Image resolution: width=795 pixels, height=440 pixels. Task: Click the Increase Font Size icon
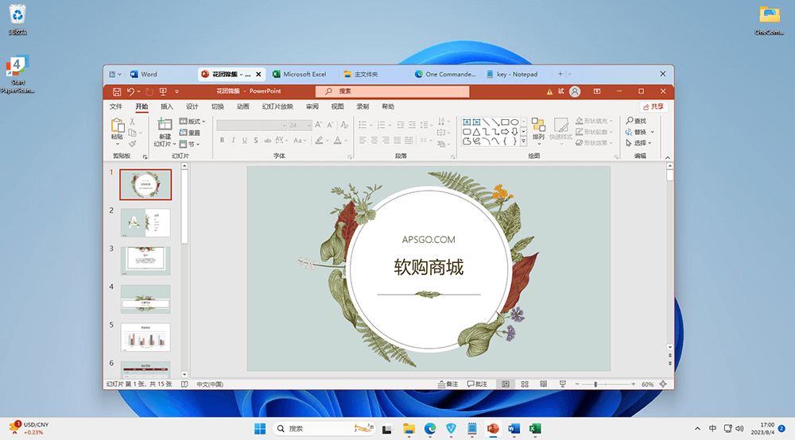(319, 125)
